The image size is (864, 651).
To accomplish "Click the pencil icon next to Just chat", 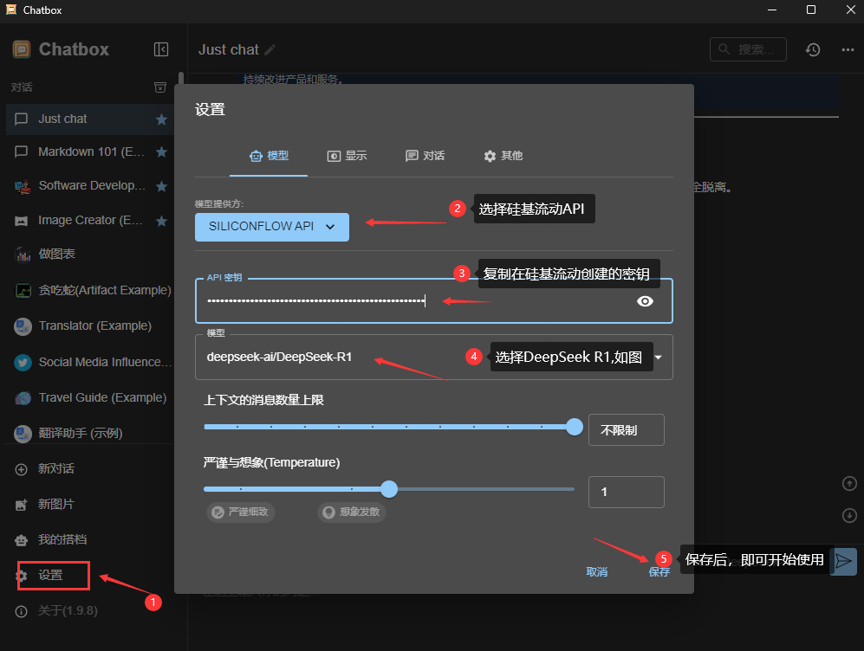I will point(270,50).
